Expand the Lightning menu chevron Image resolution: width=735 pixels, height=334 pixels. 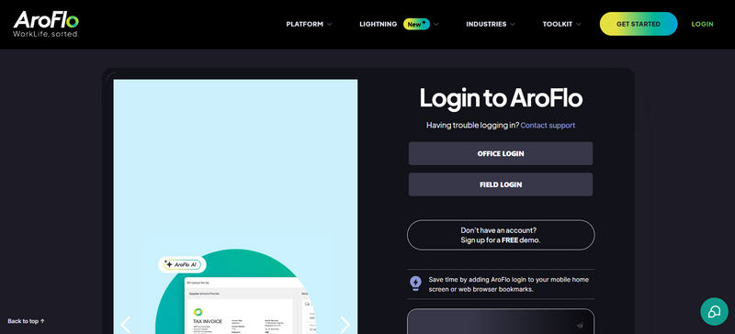[x=435, y=25]
